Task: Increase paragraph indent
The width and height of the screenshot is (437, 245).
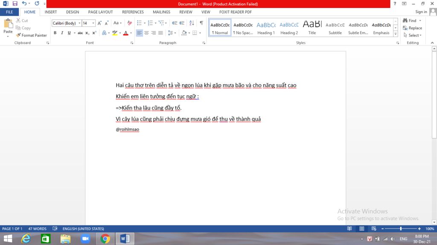Action: (x=182, y=23)
